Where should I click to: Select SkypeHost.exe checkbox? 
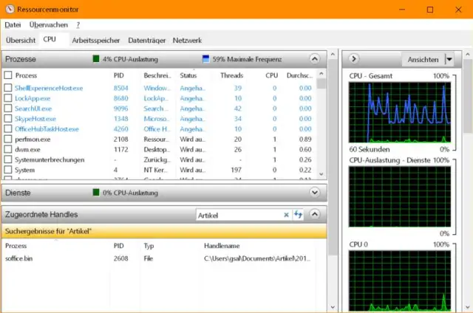click(8, 118)
